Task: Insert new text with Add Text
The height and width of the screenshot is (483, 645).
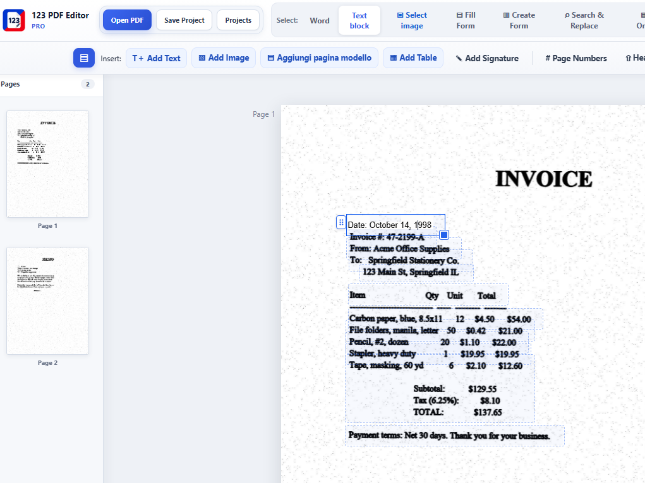Action: click(156, 58)
